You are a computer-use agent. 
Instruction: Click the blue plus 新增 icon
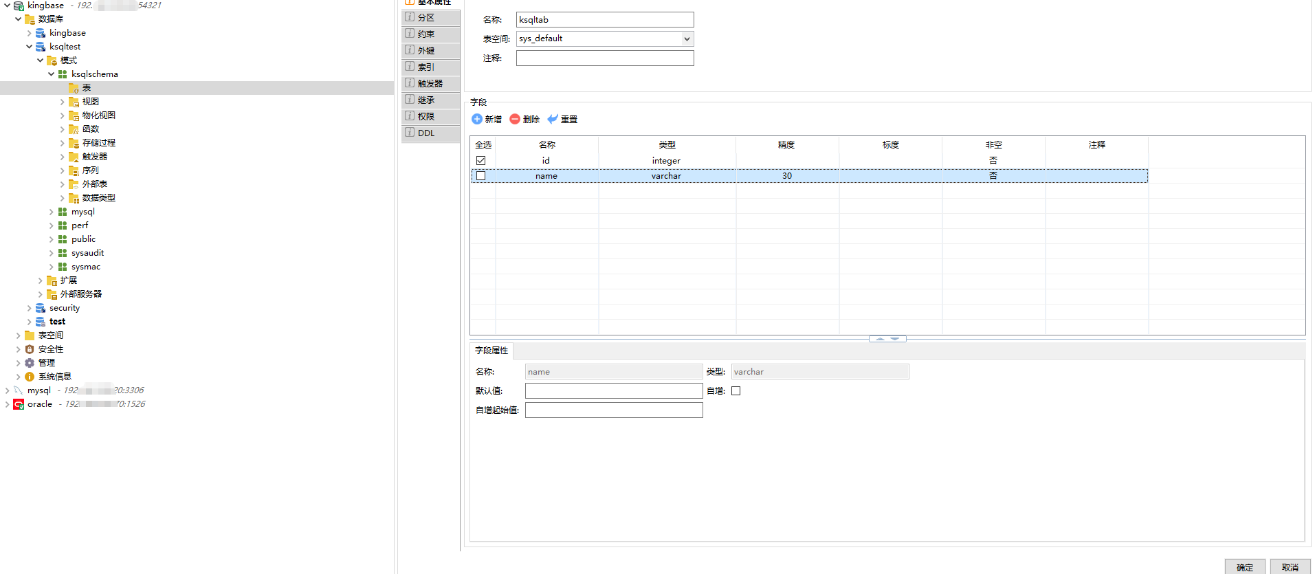476,119
